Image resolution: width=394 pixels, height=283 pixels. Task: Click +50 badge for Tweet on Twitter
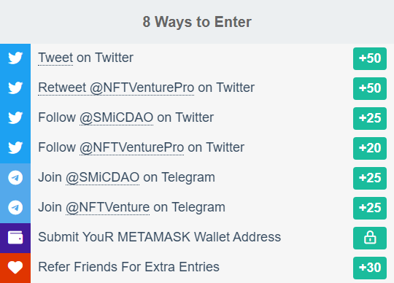point(370,58)
